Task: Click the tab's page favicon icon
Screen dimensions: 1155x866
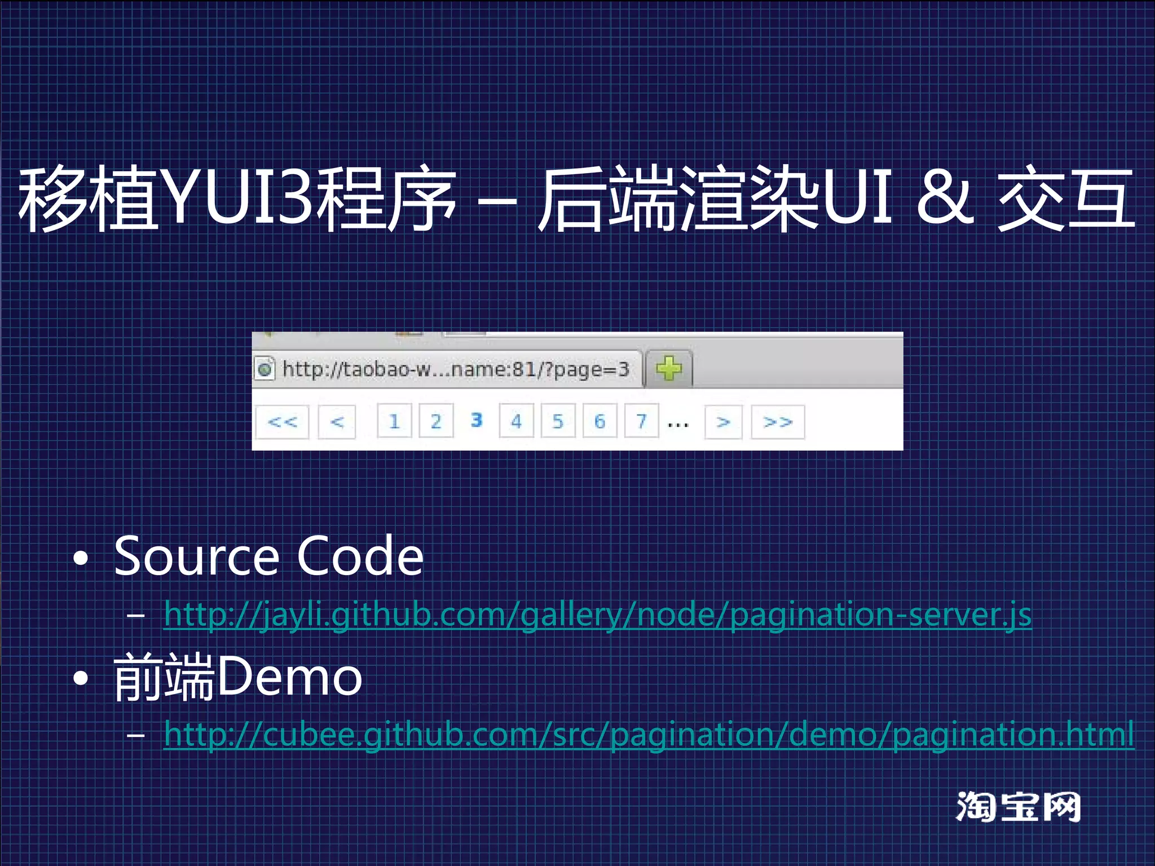Action: 264,369
